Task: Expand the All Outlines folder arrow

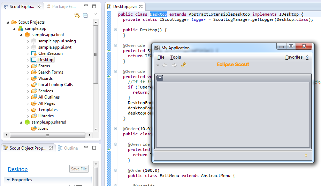Action: [x=28, y=98]
